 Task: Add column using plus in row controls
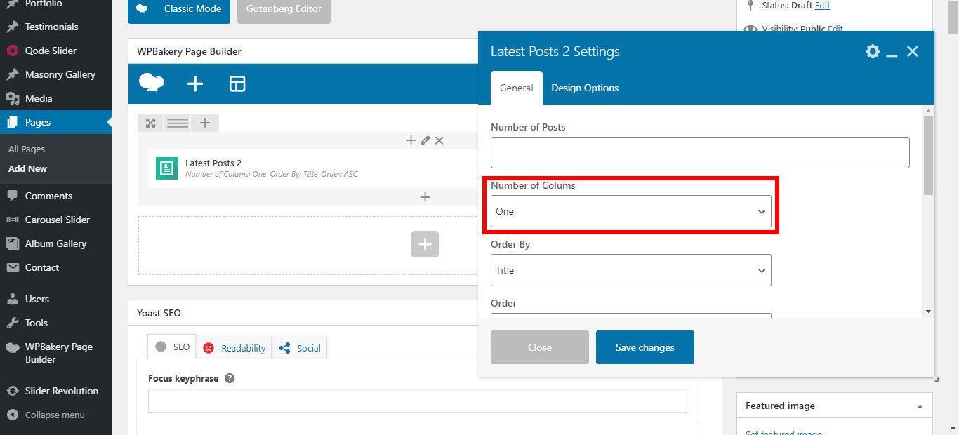[205, 123]
